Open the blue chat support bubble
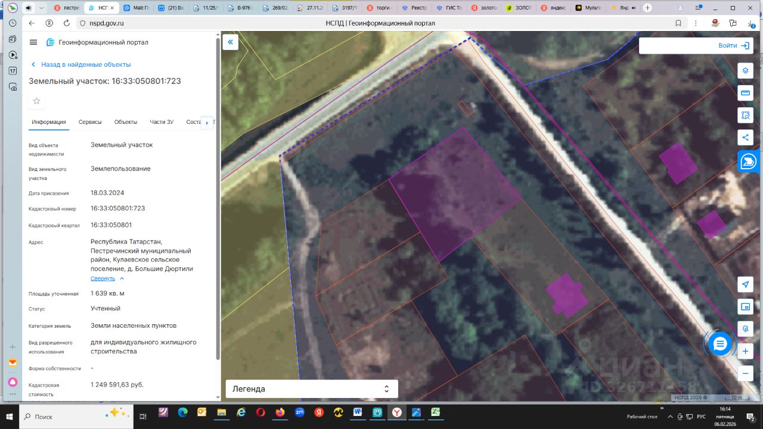The width and height of the screenshot is (763, 429). point(720,344)
